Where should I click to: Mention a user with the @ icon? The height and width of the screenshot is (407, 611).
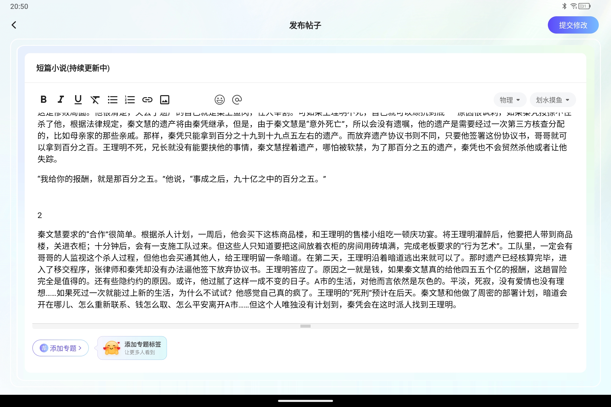pos(237,99)
